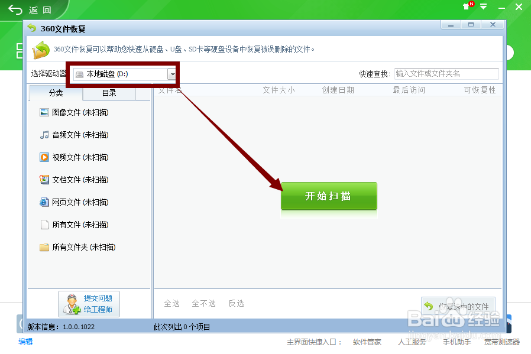This screenshot has height=354, width=531.
Task: Select all files using 全选
Action: pyautogui.click(x=171, y=303)
